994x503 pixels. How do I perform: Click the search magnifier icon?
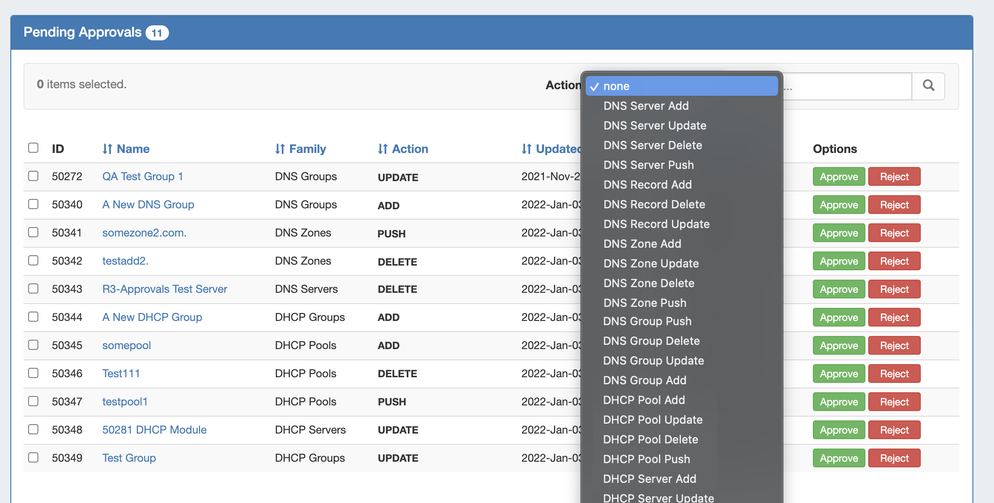coord(928,86)
